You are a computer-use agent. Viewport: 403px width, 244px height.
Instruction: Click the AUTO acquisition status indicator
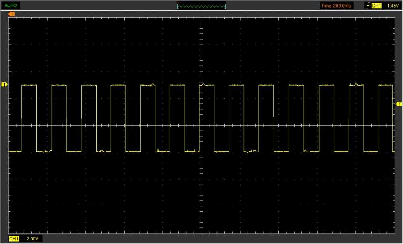tap(10, 6)
